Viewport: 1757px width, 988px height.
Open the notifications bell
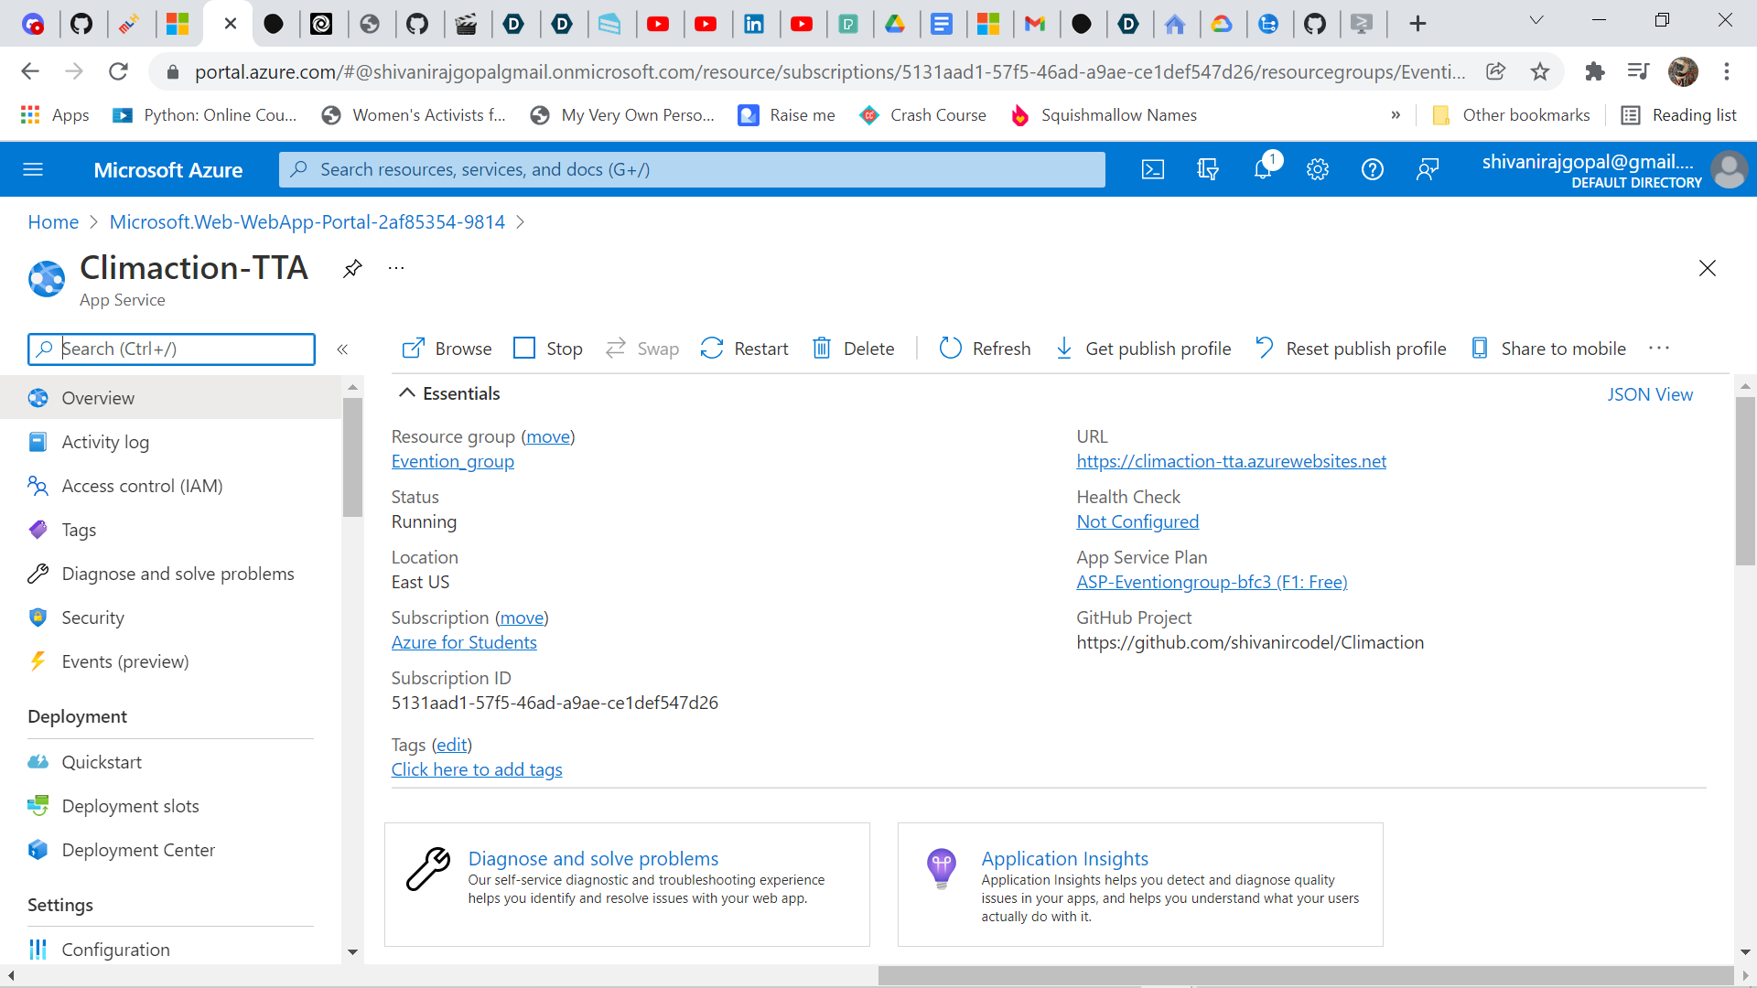point(1263,169)
